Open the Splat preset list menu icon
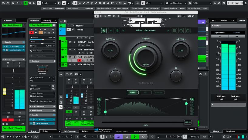 [x=174, y=31]
